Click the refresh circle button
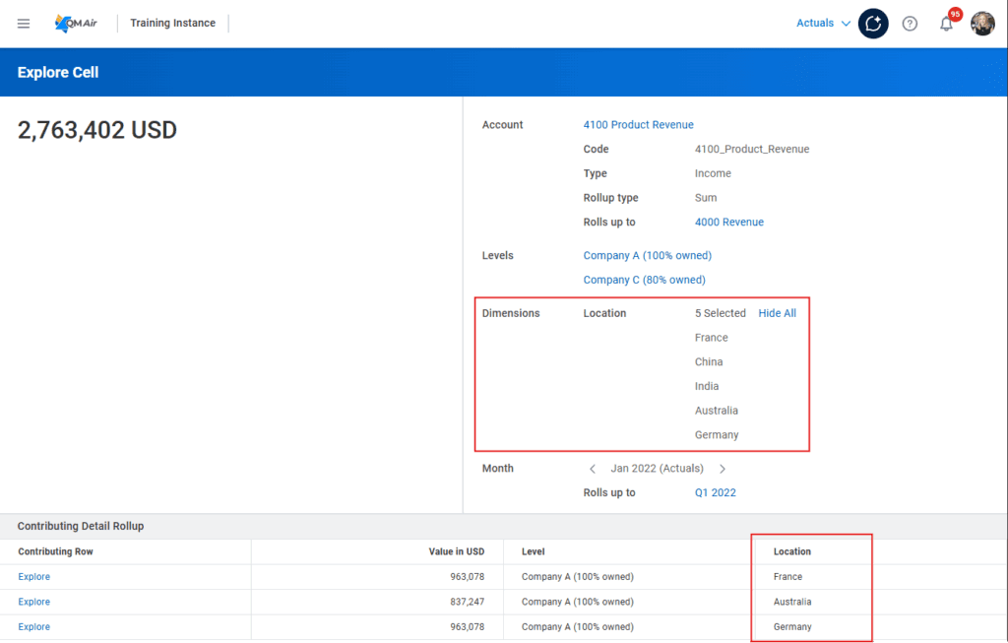This screenshot has height=643, width=1008. [x=872, y=23]
